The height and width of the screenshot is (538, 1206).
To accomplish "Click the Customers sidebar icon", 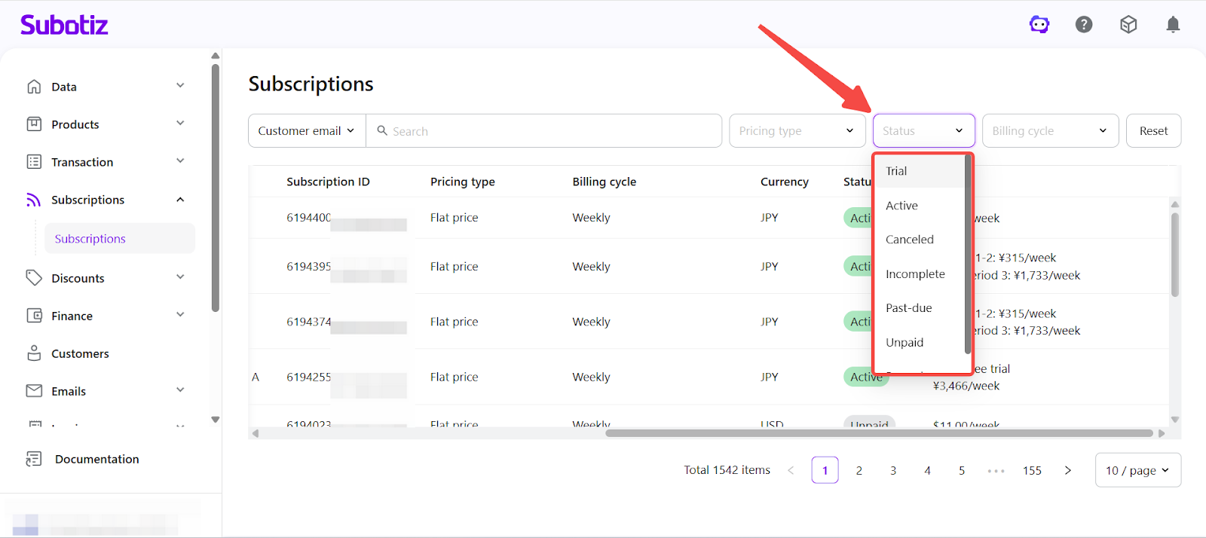I will [34, 353].
